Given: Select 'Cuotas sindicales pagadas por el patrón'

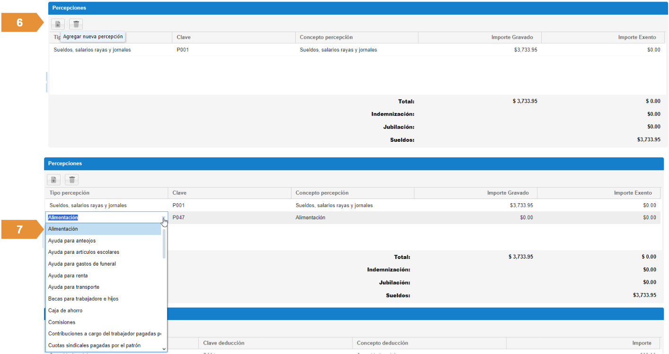Looking at the screenshot, I should [94, 345].
